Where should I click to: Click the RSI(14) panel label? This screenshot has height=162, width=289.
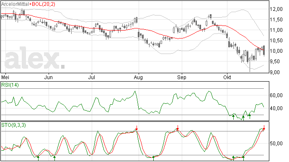[x=10, y=85]
